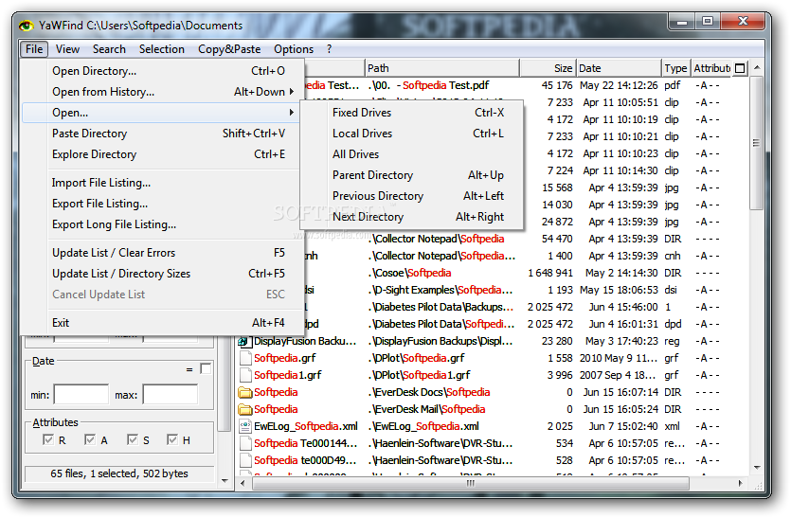
Task: Click file list scroll up arrow
Action: [757, 67]
